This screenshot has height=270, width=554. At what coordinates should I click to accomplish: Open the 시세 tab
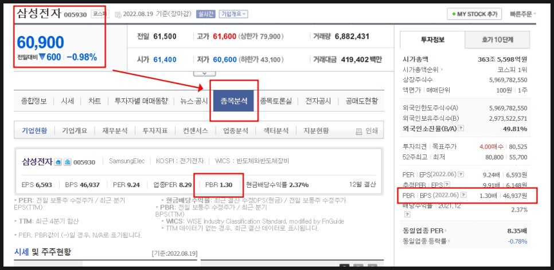coord(68,101)
